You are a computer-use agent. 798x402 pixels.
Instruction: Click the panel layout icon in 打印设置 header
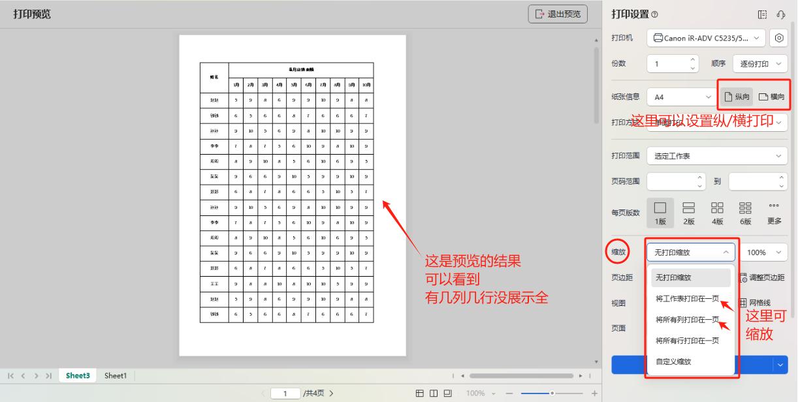tap(762, 14)
